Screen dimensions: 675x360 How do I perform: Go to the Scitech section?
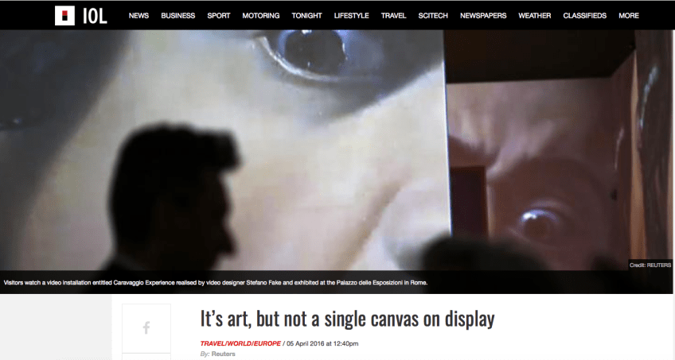(434, 16)
